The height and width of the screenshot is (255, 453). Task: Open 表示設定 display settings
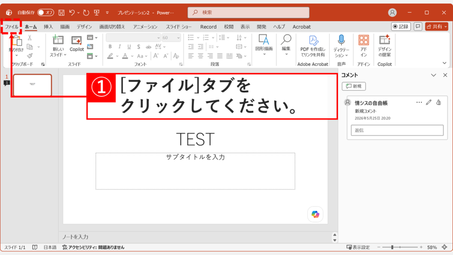coord(358,247)
